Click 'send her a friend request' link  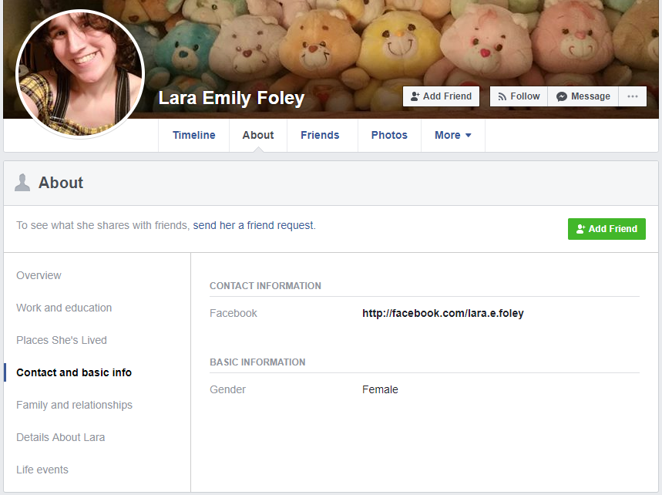254,226
